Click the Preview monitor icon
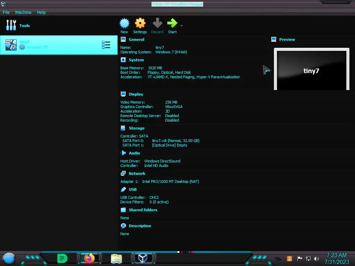Image resolution: width=355 pixels, height=266 pixels. click(x=274, y=39)
